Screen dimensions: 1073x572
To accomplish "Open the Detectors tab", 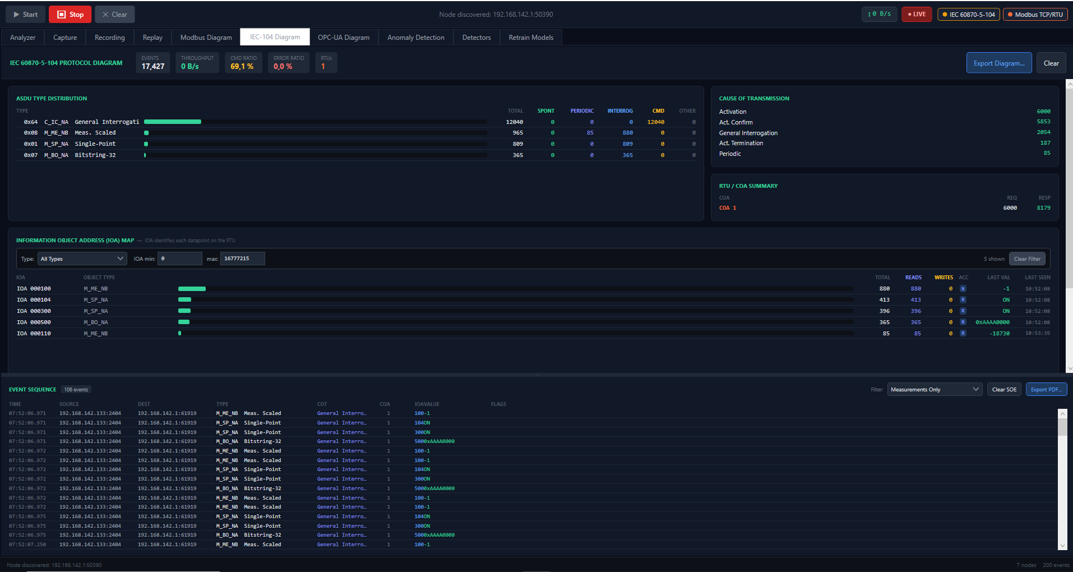I will [x=477, y=38].
